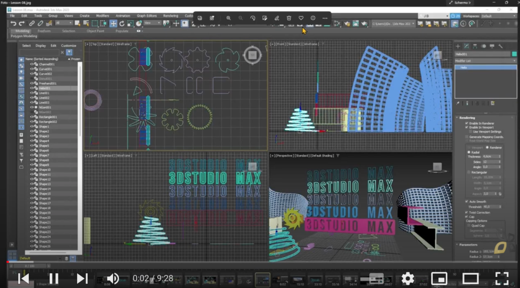Open the Modify command panel icon
This screenshot has width=520, height=288.
pos(466,46)
